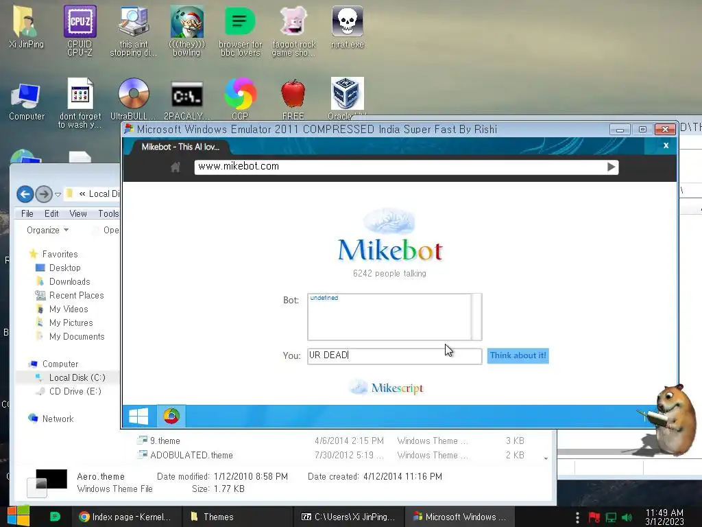Click the Mikebot logo
The height and width of the screenshot is (527, 702).
pyautogui.click(x=389, y=236)
